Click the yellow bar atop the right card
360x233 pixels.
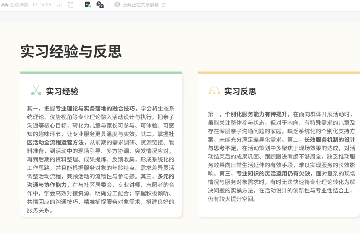[279, 73]
